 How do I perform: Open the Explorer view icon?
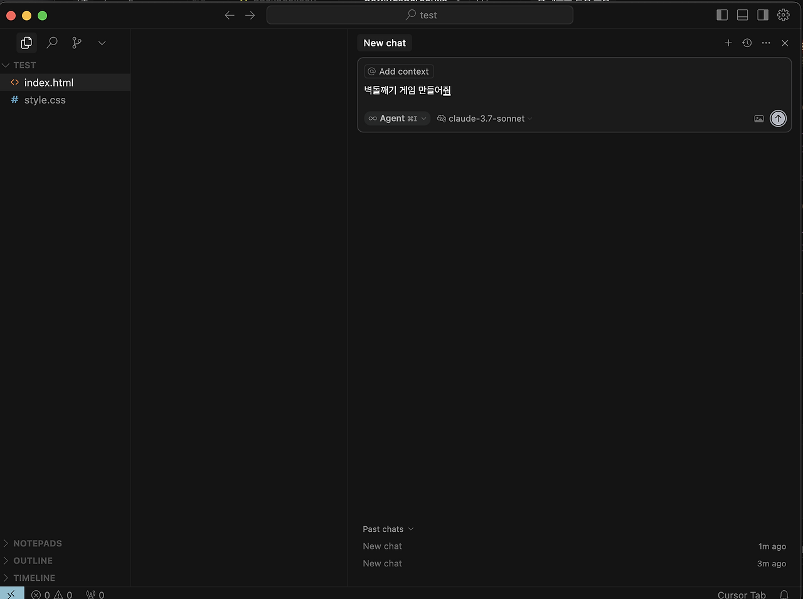[x=26, y=43]
